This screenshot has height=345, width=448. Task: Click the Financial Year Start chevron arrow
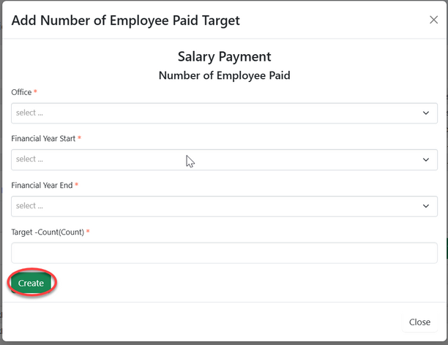click(426, 159)
